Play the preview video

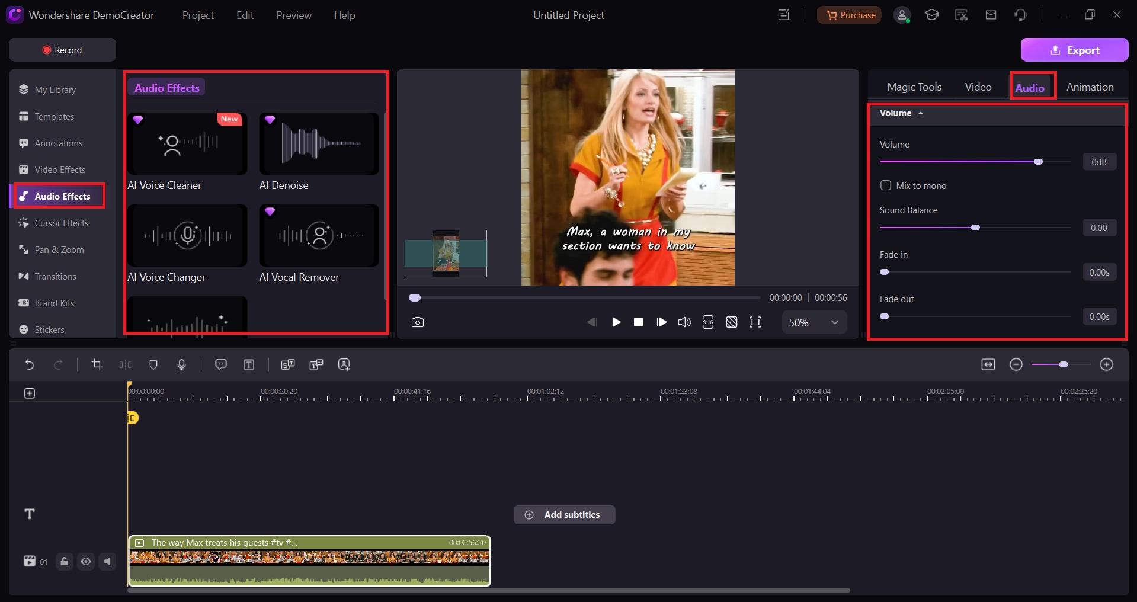click(x=616, y=322)
